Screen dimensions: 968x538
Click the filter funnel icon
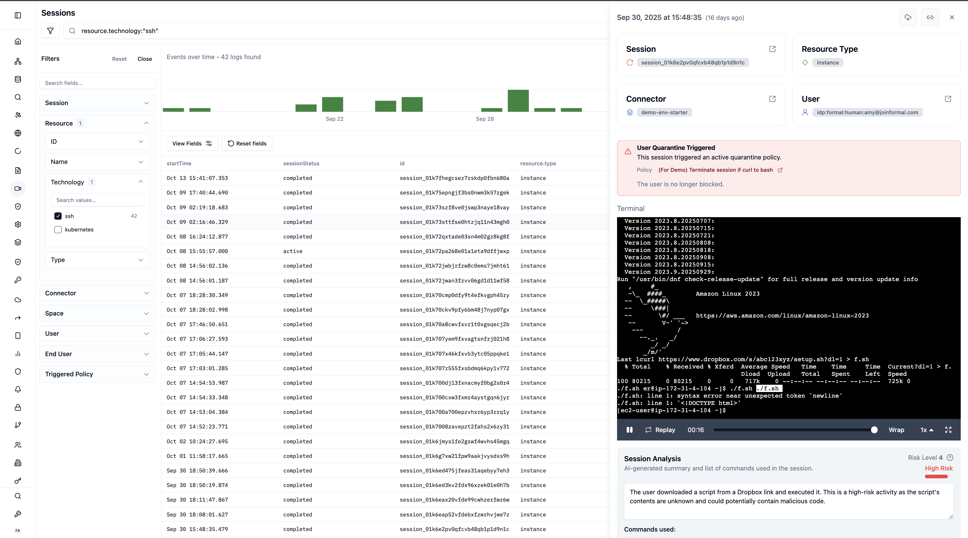coord(50,31)
